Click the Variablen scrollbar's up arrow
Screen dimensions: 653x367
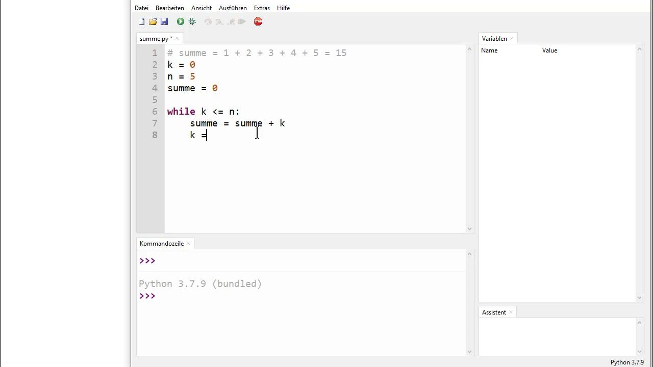coord(640,49)
